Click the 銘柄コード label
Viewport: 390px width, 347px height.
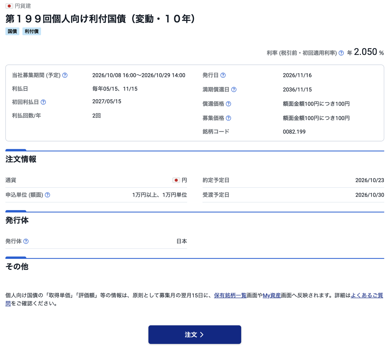pos(216,131)
